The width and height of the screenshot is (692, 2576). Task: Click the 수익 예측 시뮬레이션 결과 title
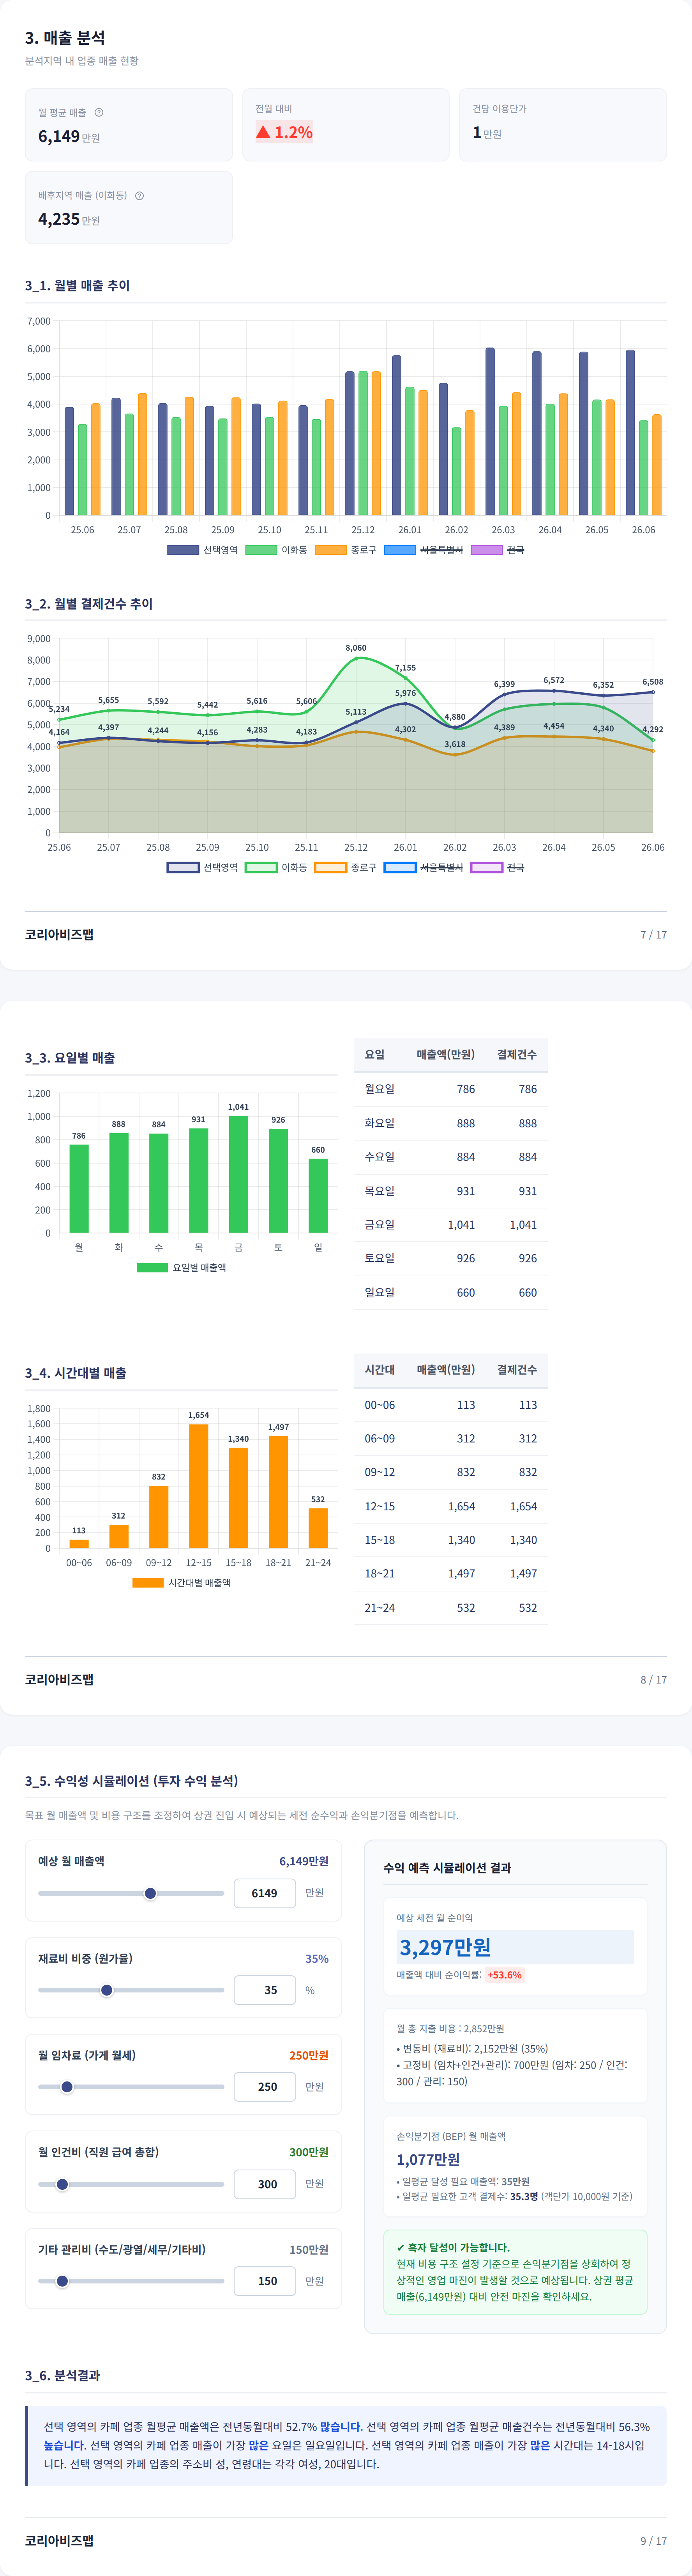tap(447, 1868)
